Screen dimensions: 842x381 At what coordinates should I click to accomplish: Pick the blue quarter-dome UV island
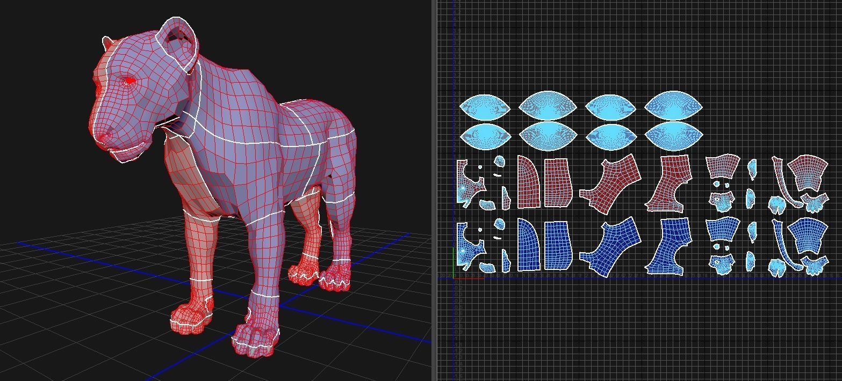coord(528,244)
